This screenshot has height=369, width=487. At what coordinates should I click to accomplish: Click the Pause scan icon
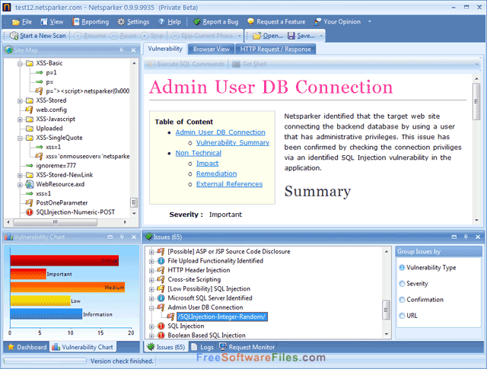[x=114, y=36]
